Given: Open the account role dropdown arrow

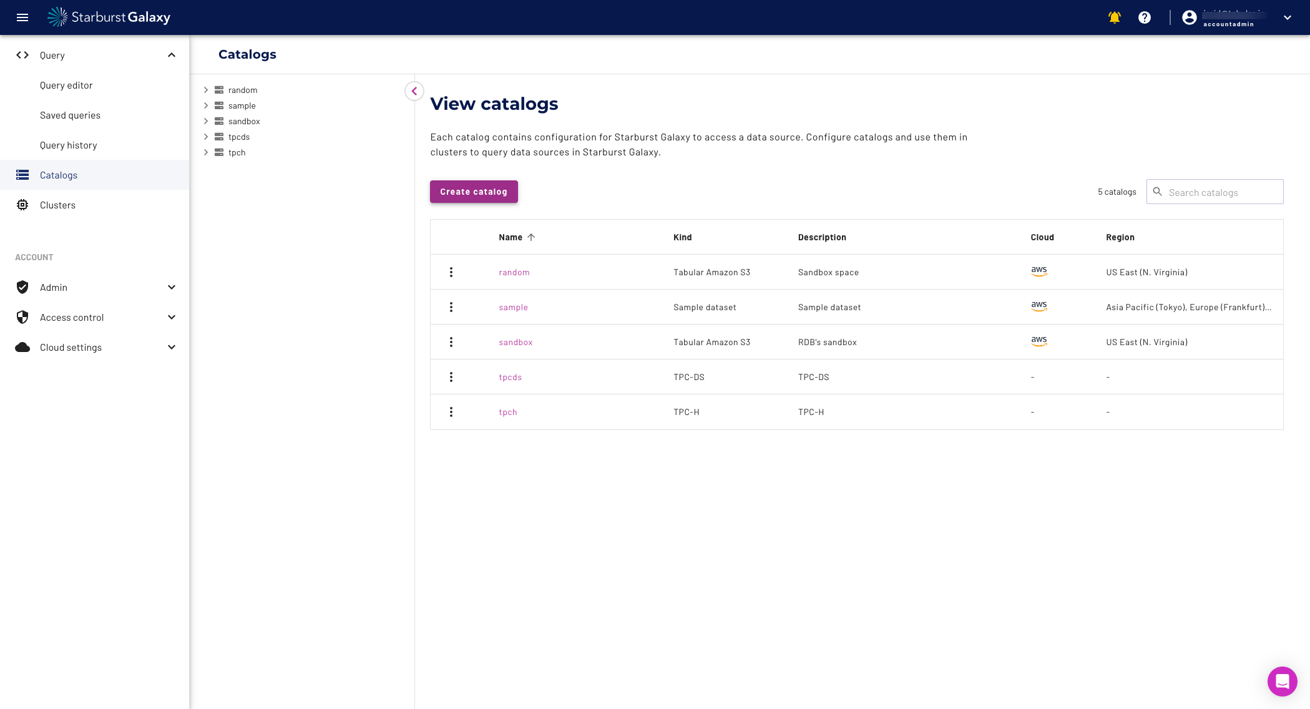Looking at the screenshot, I should point(1287,17).
